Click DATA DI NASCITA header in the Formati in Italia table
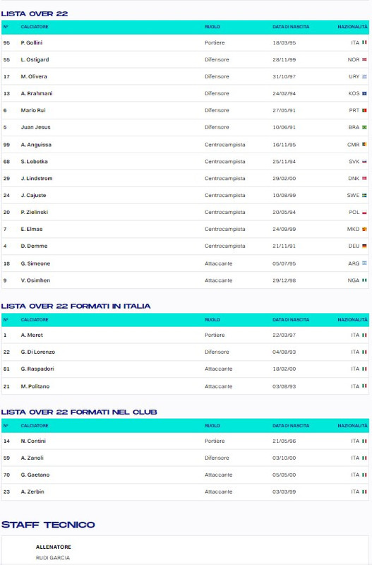The width and height of the screenshot is (372, 565). (x=291, y=320)
